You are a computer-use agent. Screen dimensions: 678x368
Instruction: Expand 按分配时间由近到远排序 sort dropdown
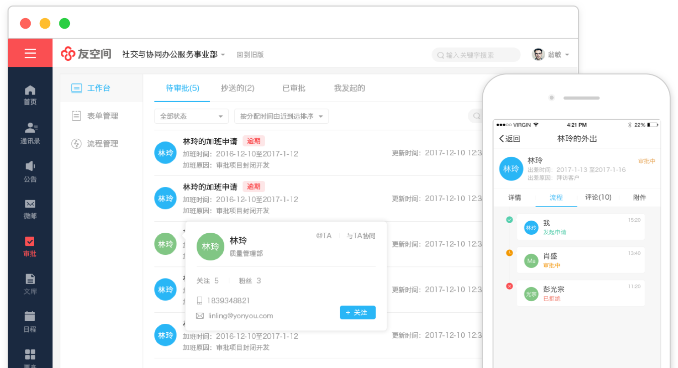click(x=281, y=116)
